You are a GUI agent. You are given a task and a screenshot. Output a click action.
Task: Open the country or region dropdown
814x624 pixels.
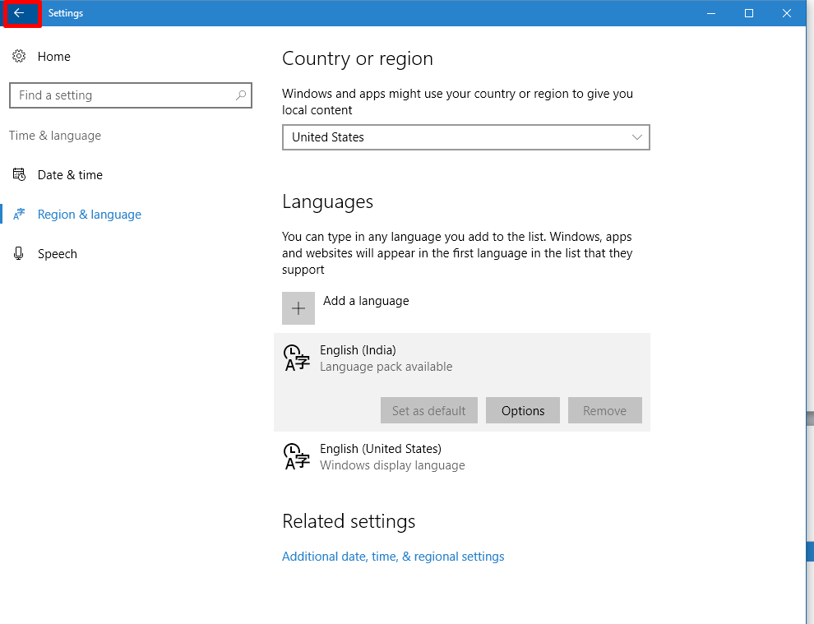coord(465,137)
